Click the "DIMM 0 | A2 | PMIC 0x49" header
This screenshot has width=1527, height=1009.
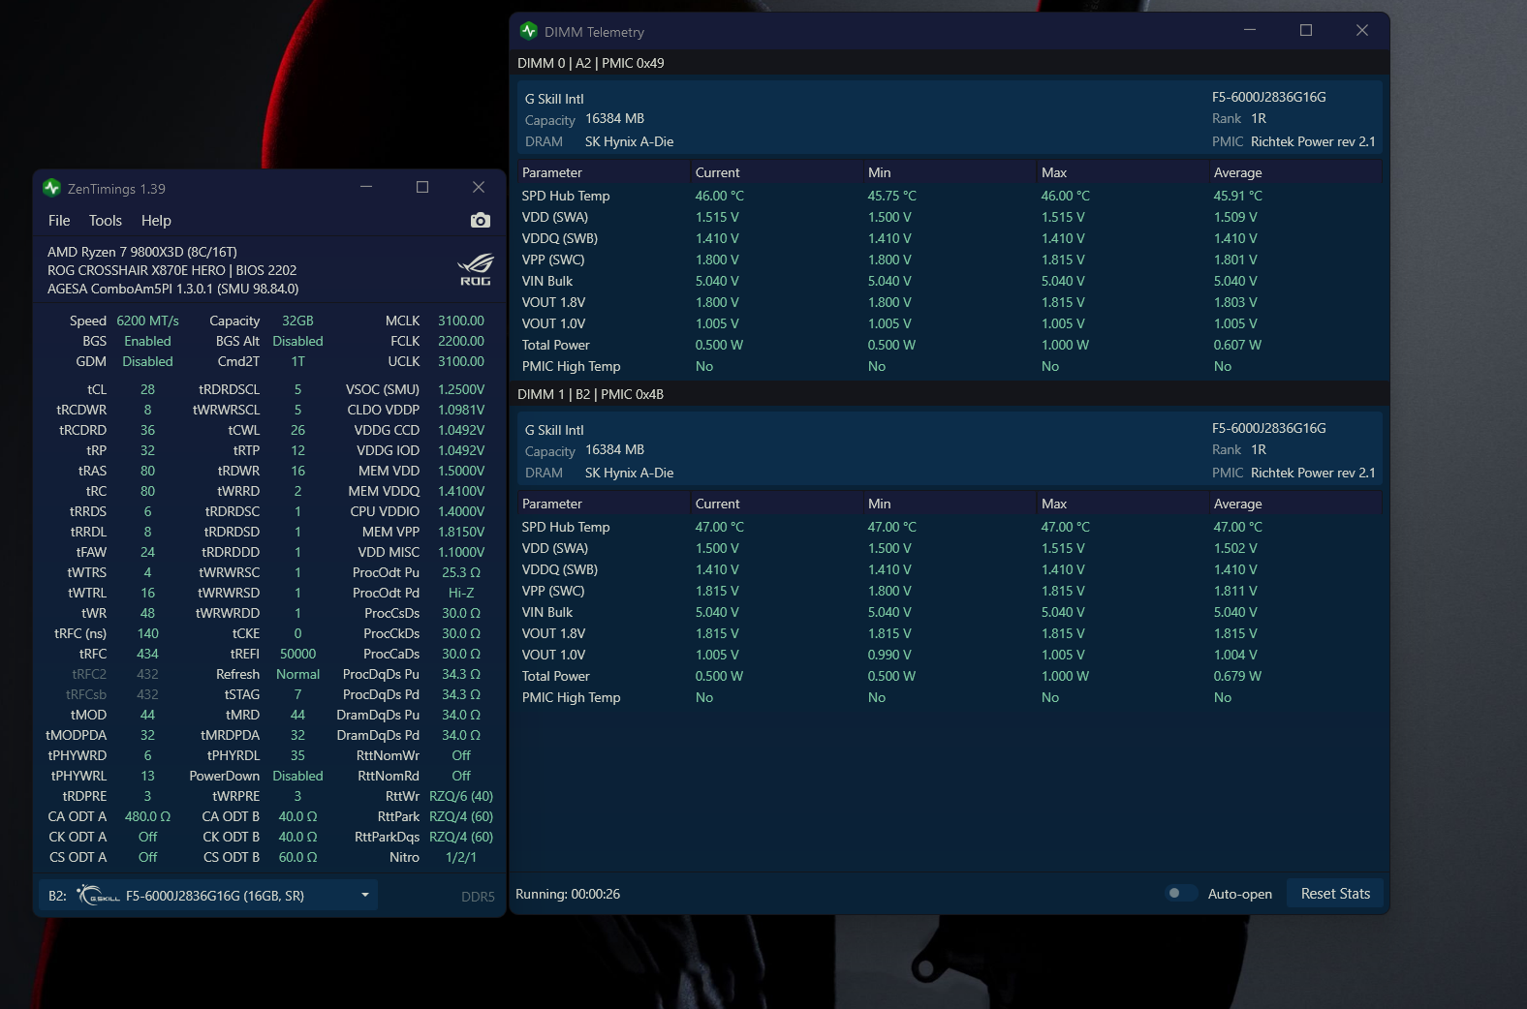[591, 63]
